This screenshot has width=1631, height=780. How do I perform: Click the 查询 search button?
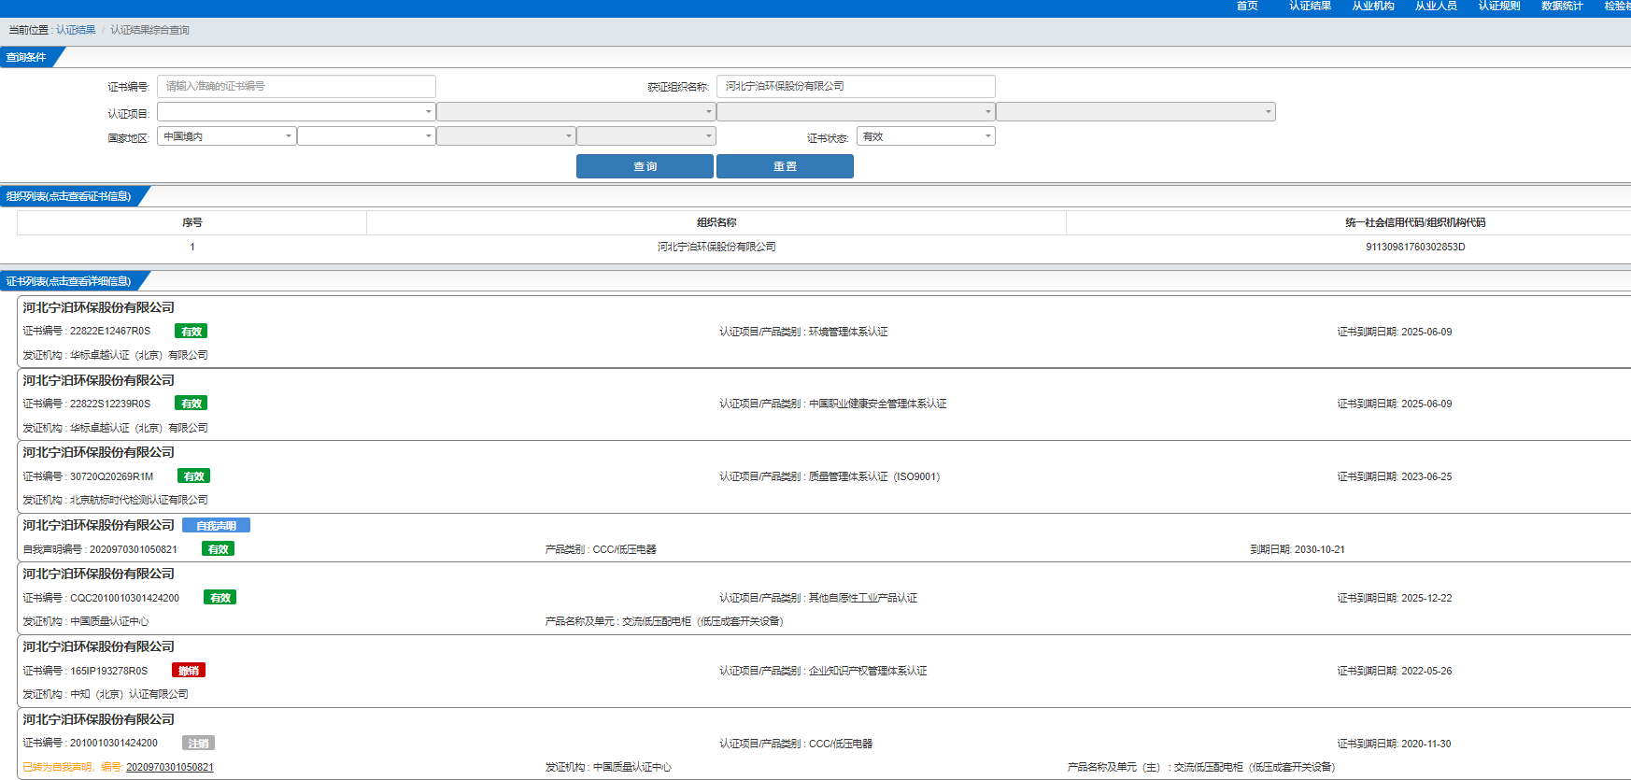coord(645,166)
